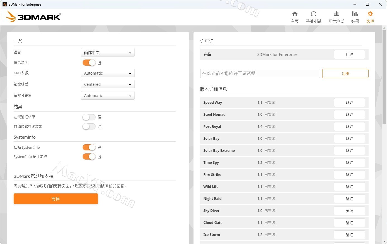Disable SystemInfo hardware monitoring (硬件监控) toggle
Image resolution: width=387 pixels, height=244 pixels.
click(89, 157)
